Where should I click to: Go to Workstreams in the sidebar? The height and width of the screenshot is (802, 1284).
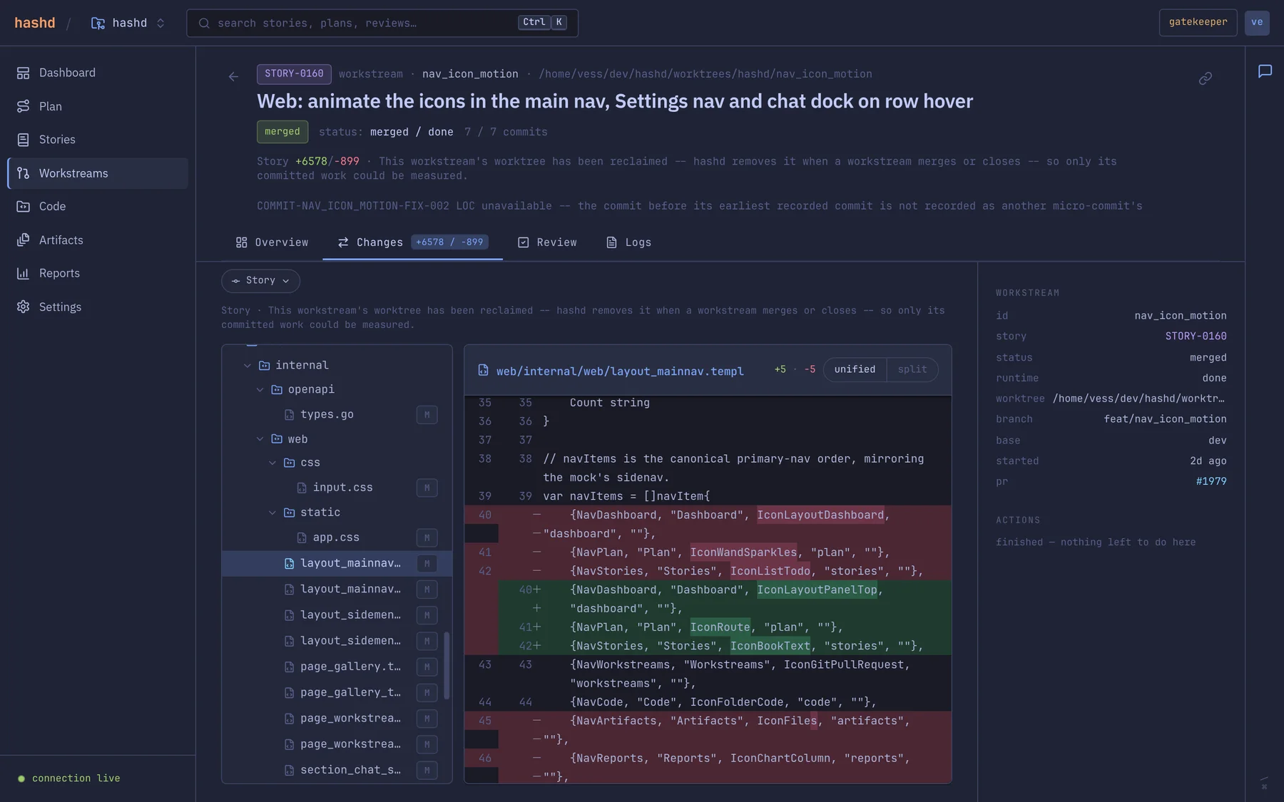pyautogui.click(x=98, y=174)
